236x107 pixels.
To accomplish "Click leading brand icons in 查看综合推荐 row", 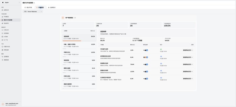I will point(146,72).
